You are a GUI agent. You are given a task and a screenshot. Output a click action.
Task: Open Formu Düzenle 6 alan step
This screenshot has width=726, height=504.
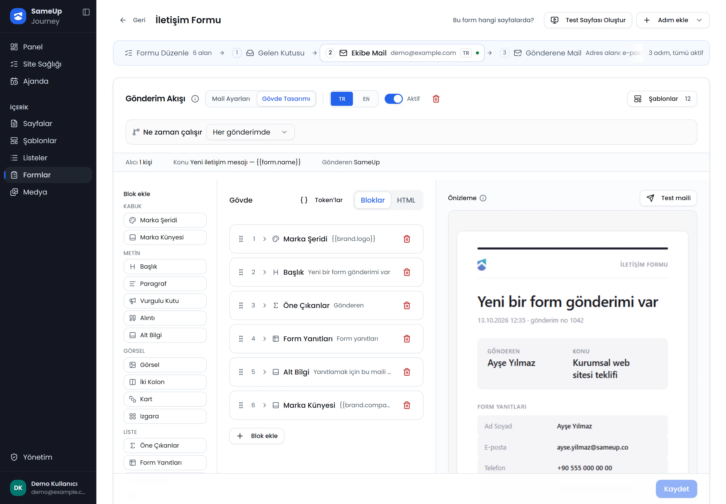[x=168, y=53]
